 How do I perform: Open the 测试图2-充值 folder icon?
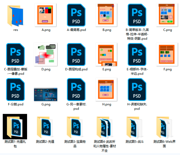pyautogui.click(x=45, y=127)
